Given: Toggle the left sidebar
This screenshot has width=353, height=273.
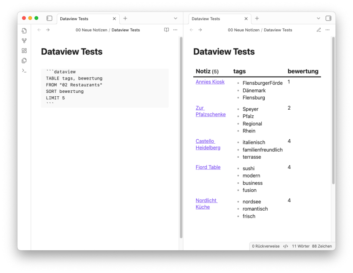Looking at the screenshot, I should pyautogui.click(x=49, y=18).
